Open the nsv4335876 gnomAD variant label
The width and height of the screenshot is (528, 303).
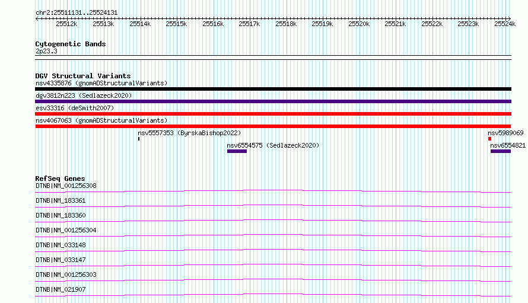[101, 83]
